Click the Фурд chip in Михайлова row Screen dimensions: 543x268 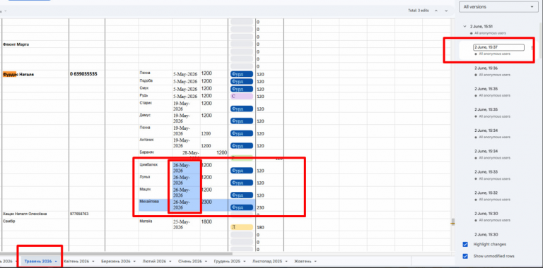point(242,207)
